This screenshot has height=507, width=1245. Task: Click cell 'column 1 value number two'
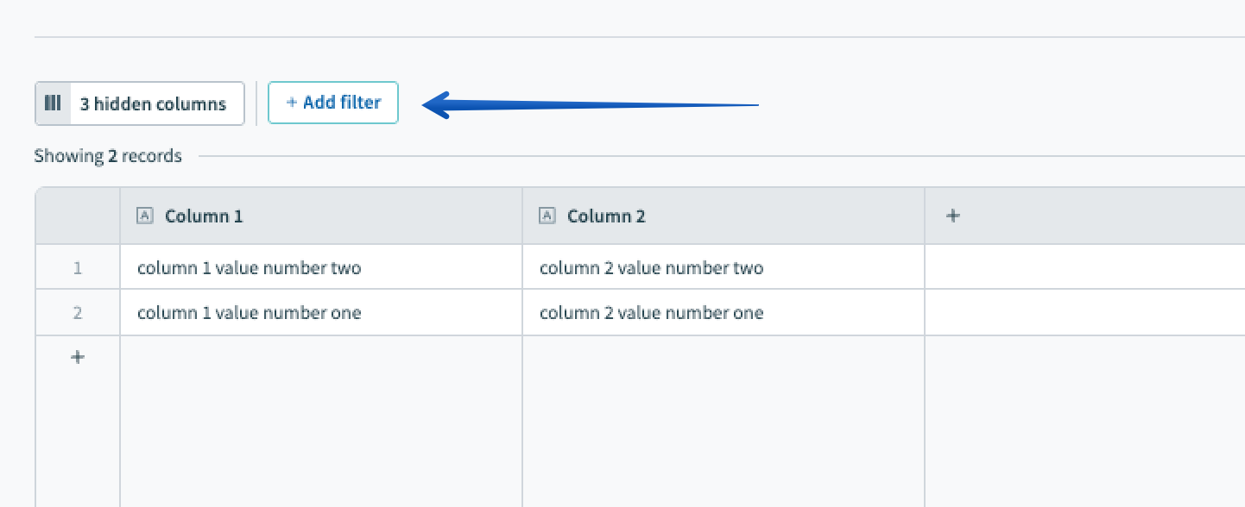(x=250, y=268)
